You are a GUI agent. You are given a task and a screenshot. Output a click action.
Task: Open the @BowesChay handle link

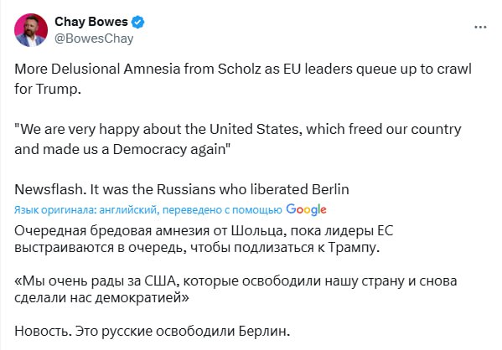tap(94, 39)
